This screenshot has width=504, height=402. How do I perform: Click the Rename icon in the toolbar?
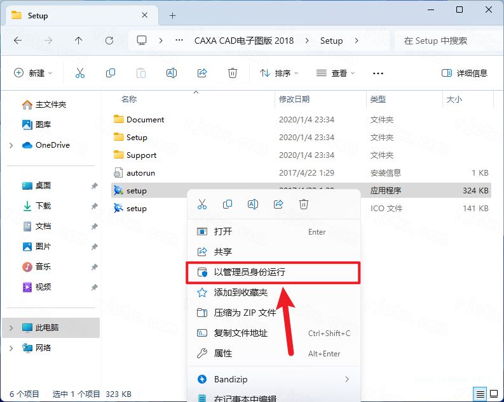click(x=172, y=73)
